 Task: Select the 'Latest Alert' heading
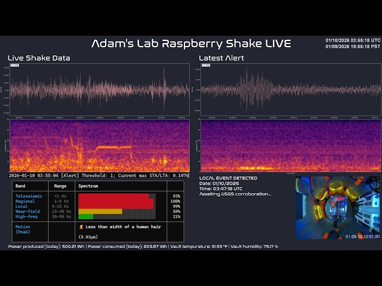coord(221,58)
